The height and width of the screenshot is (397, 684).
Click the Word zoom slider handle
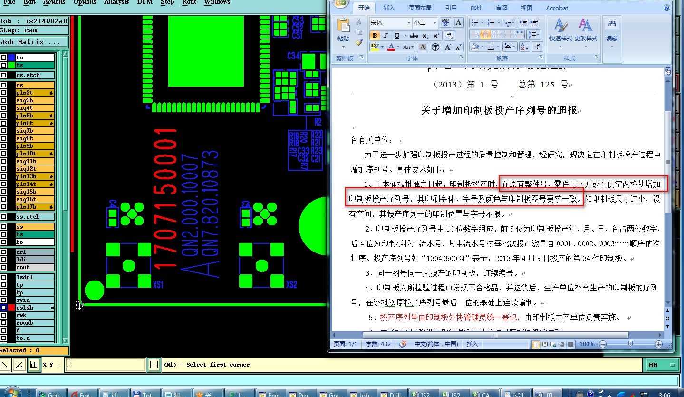coord(630,344)
